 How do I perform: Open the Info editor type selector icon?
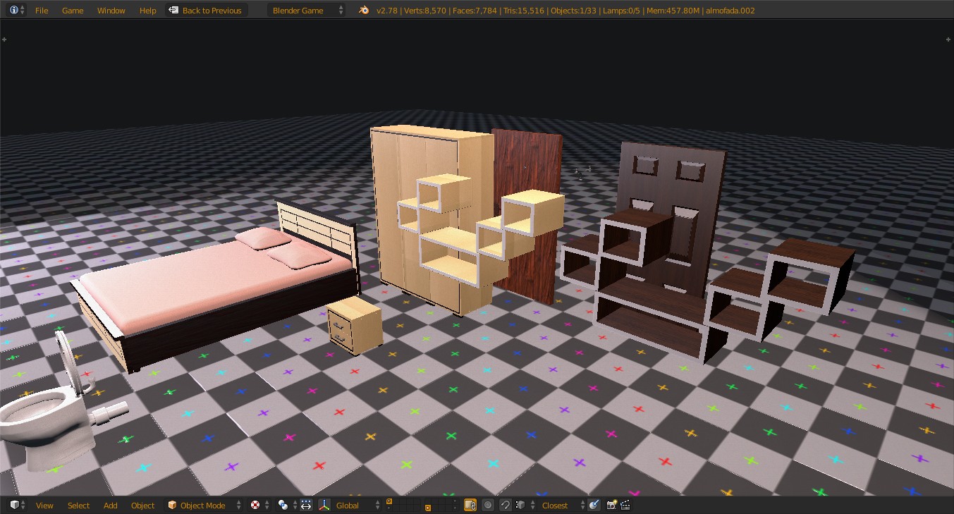pos(18,11)
